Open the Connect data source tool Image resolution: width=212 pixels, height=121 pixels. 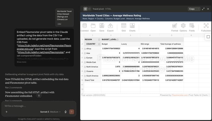85,27
